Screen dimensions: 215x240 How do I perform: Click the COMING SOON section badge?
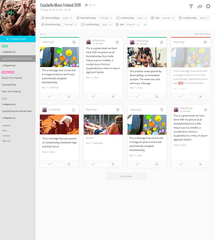click(x=8, y=72)
